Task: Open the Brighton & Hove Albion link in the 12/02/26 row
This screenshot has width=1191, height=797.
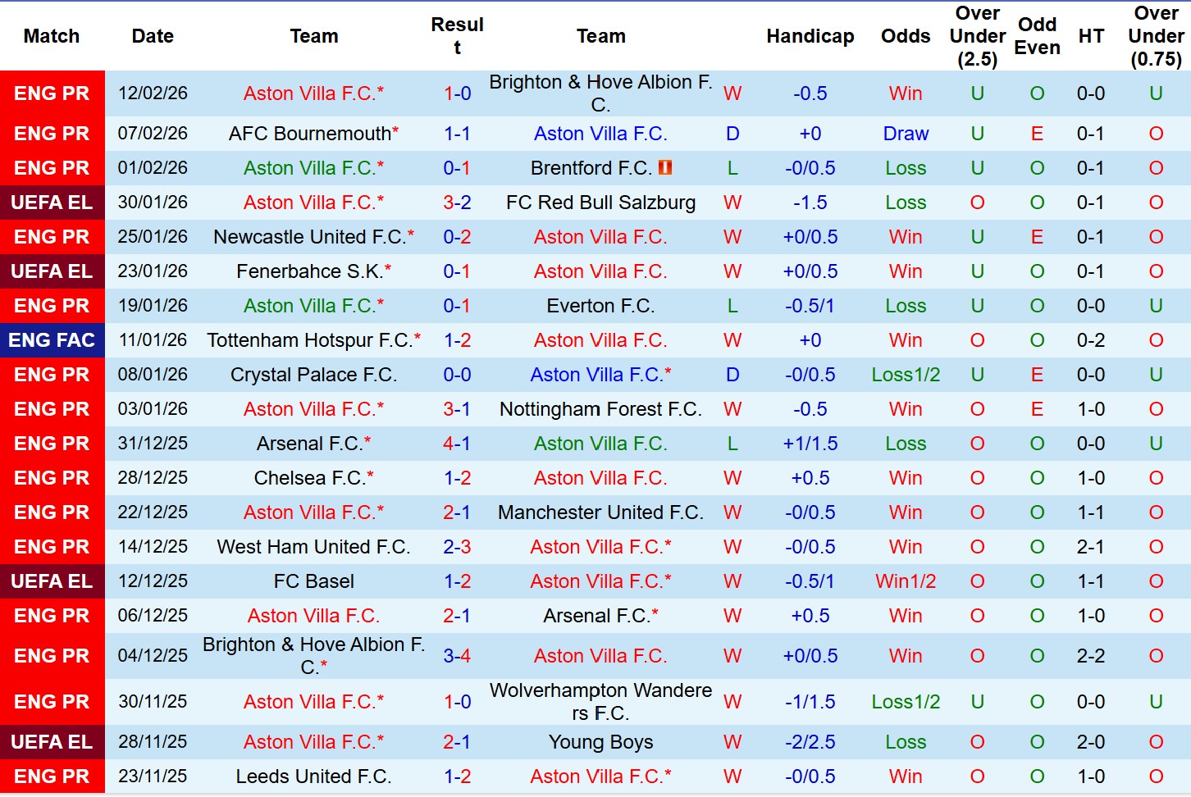Action: click(x=600, y=93)
